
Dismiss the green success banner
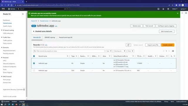pyautogui.click(x=178, y=13)
